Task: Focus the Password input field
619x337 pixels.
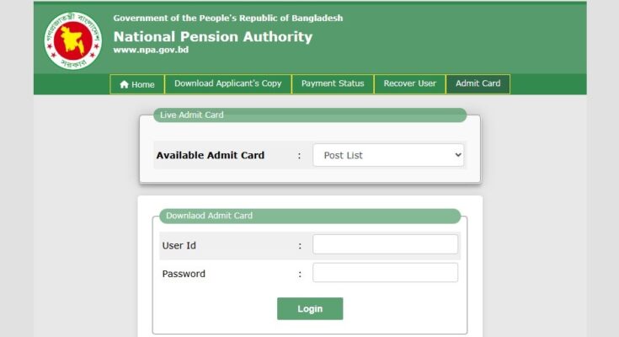Action: (385, 273)
